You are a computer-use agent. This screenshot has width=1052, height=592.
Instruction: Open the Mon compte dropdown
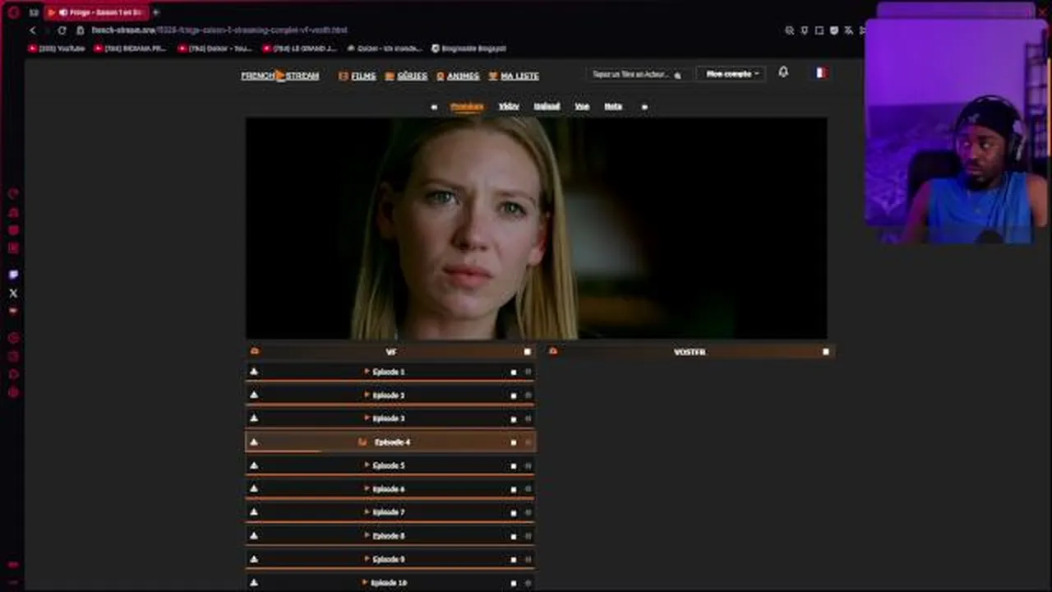pos(731,74)
